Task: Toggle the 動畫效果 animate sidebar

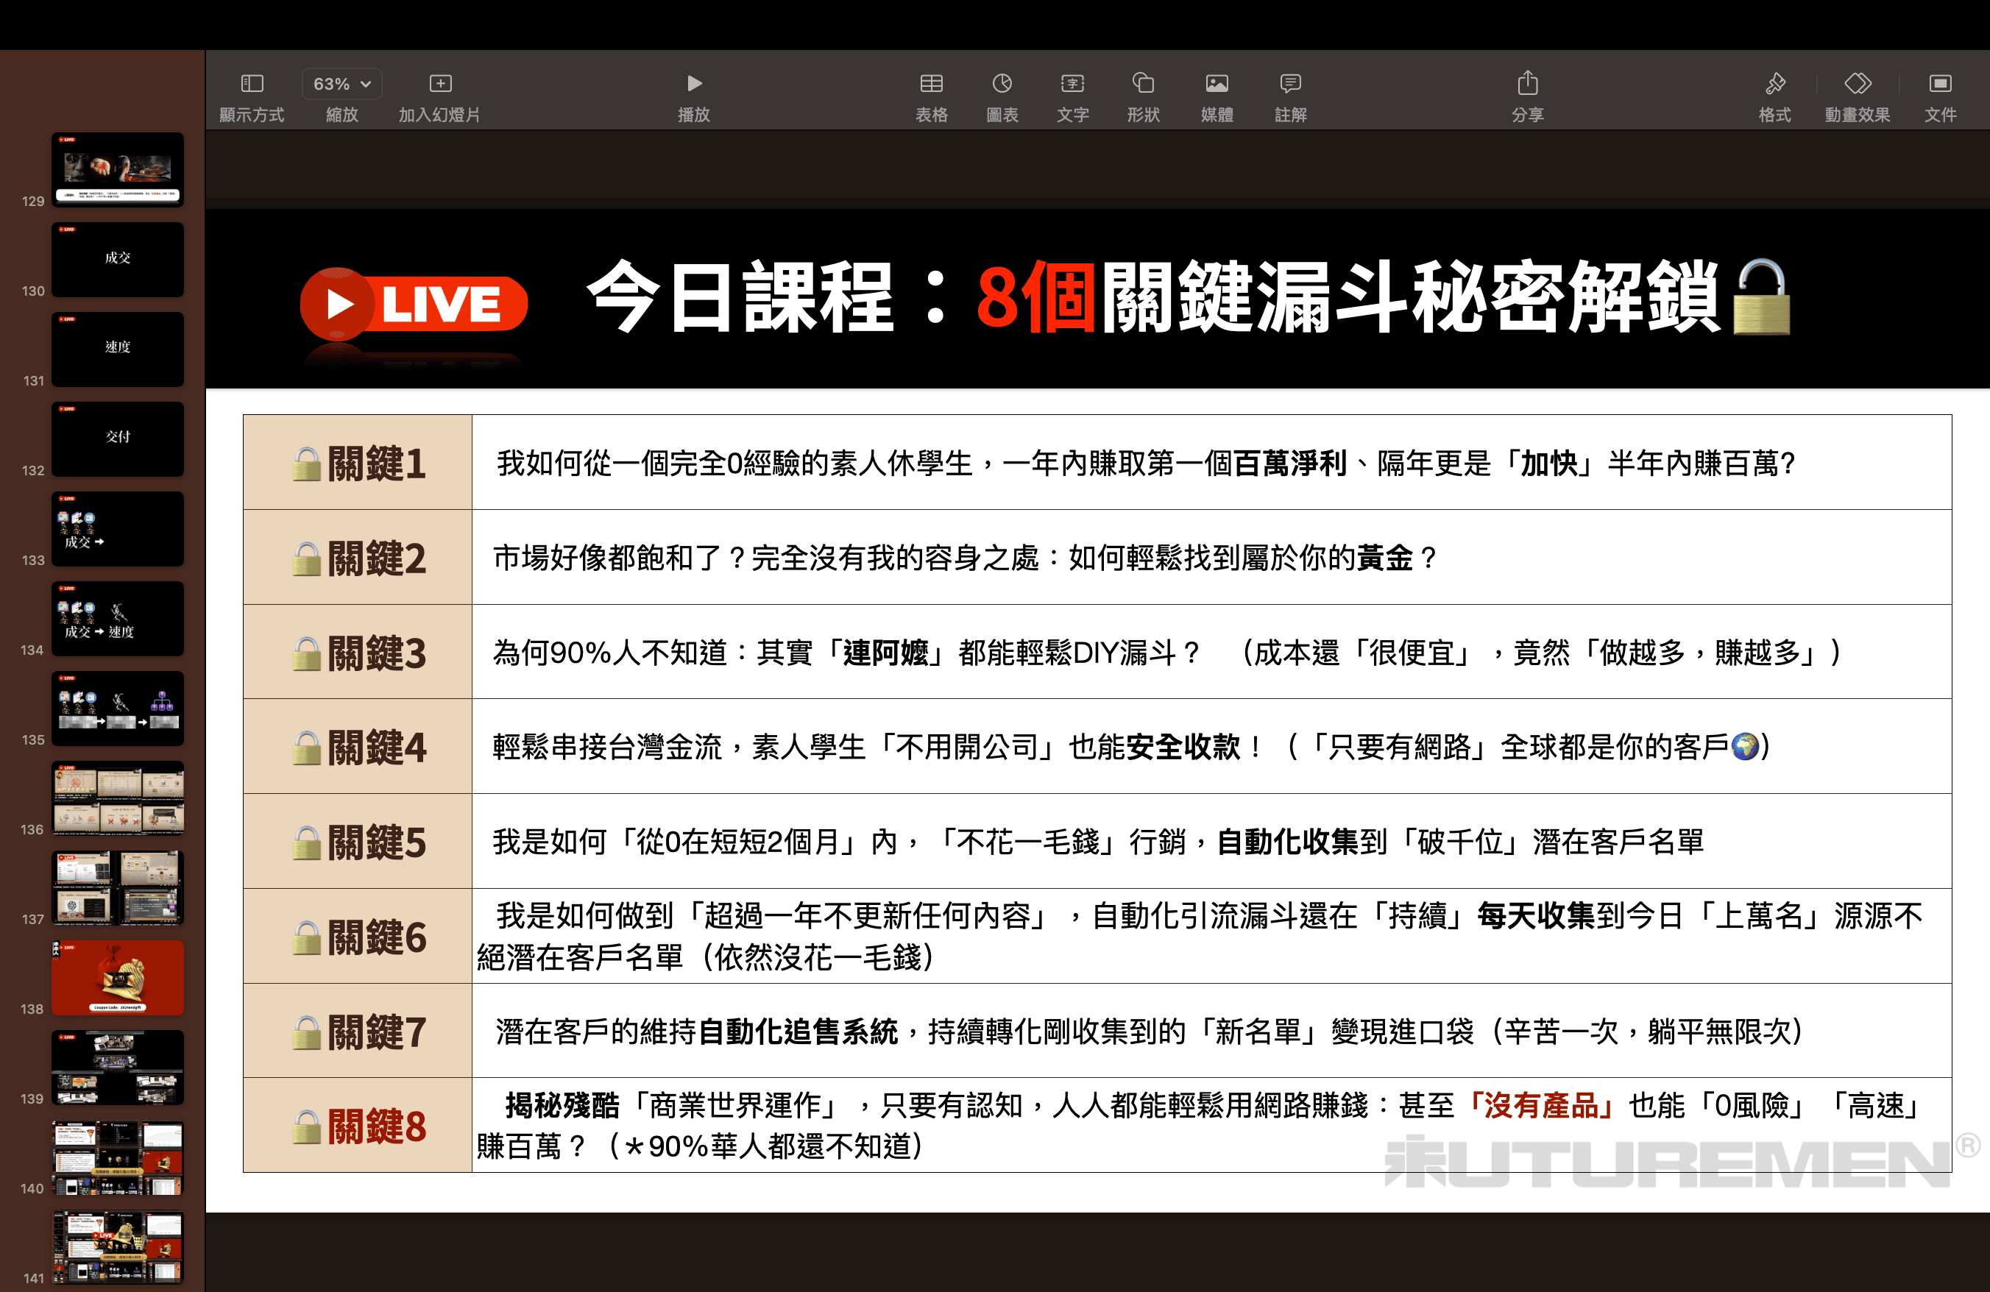Action: [x=1857, y=84]
